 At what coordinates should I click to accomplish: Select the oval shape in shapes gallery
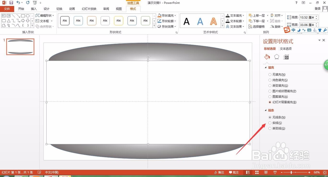tap(28, 16)
